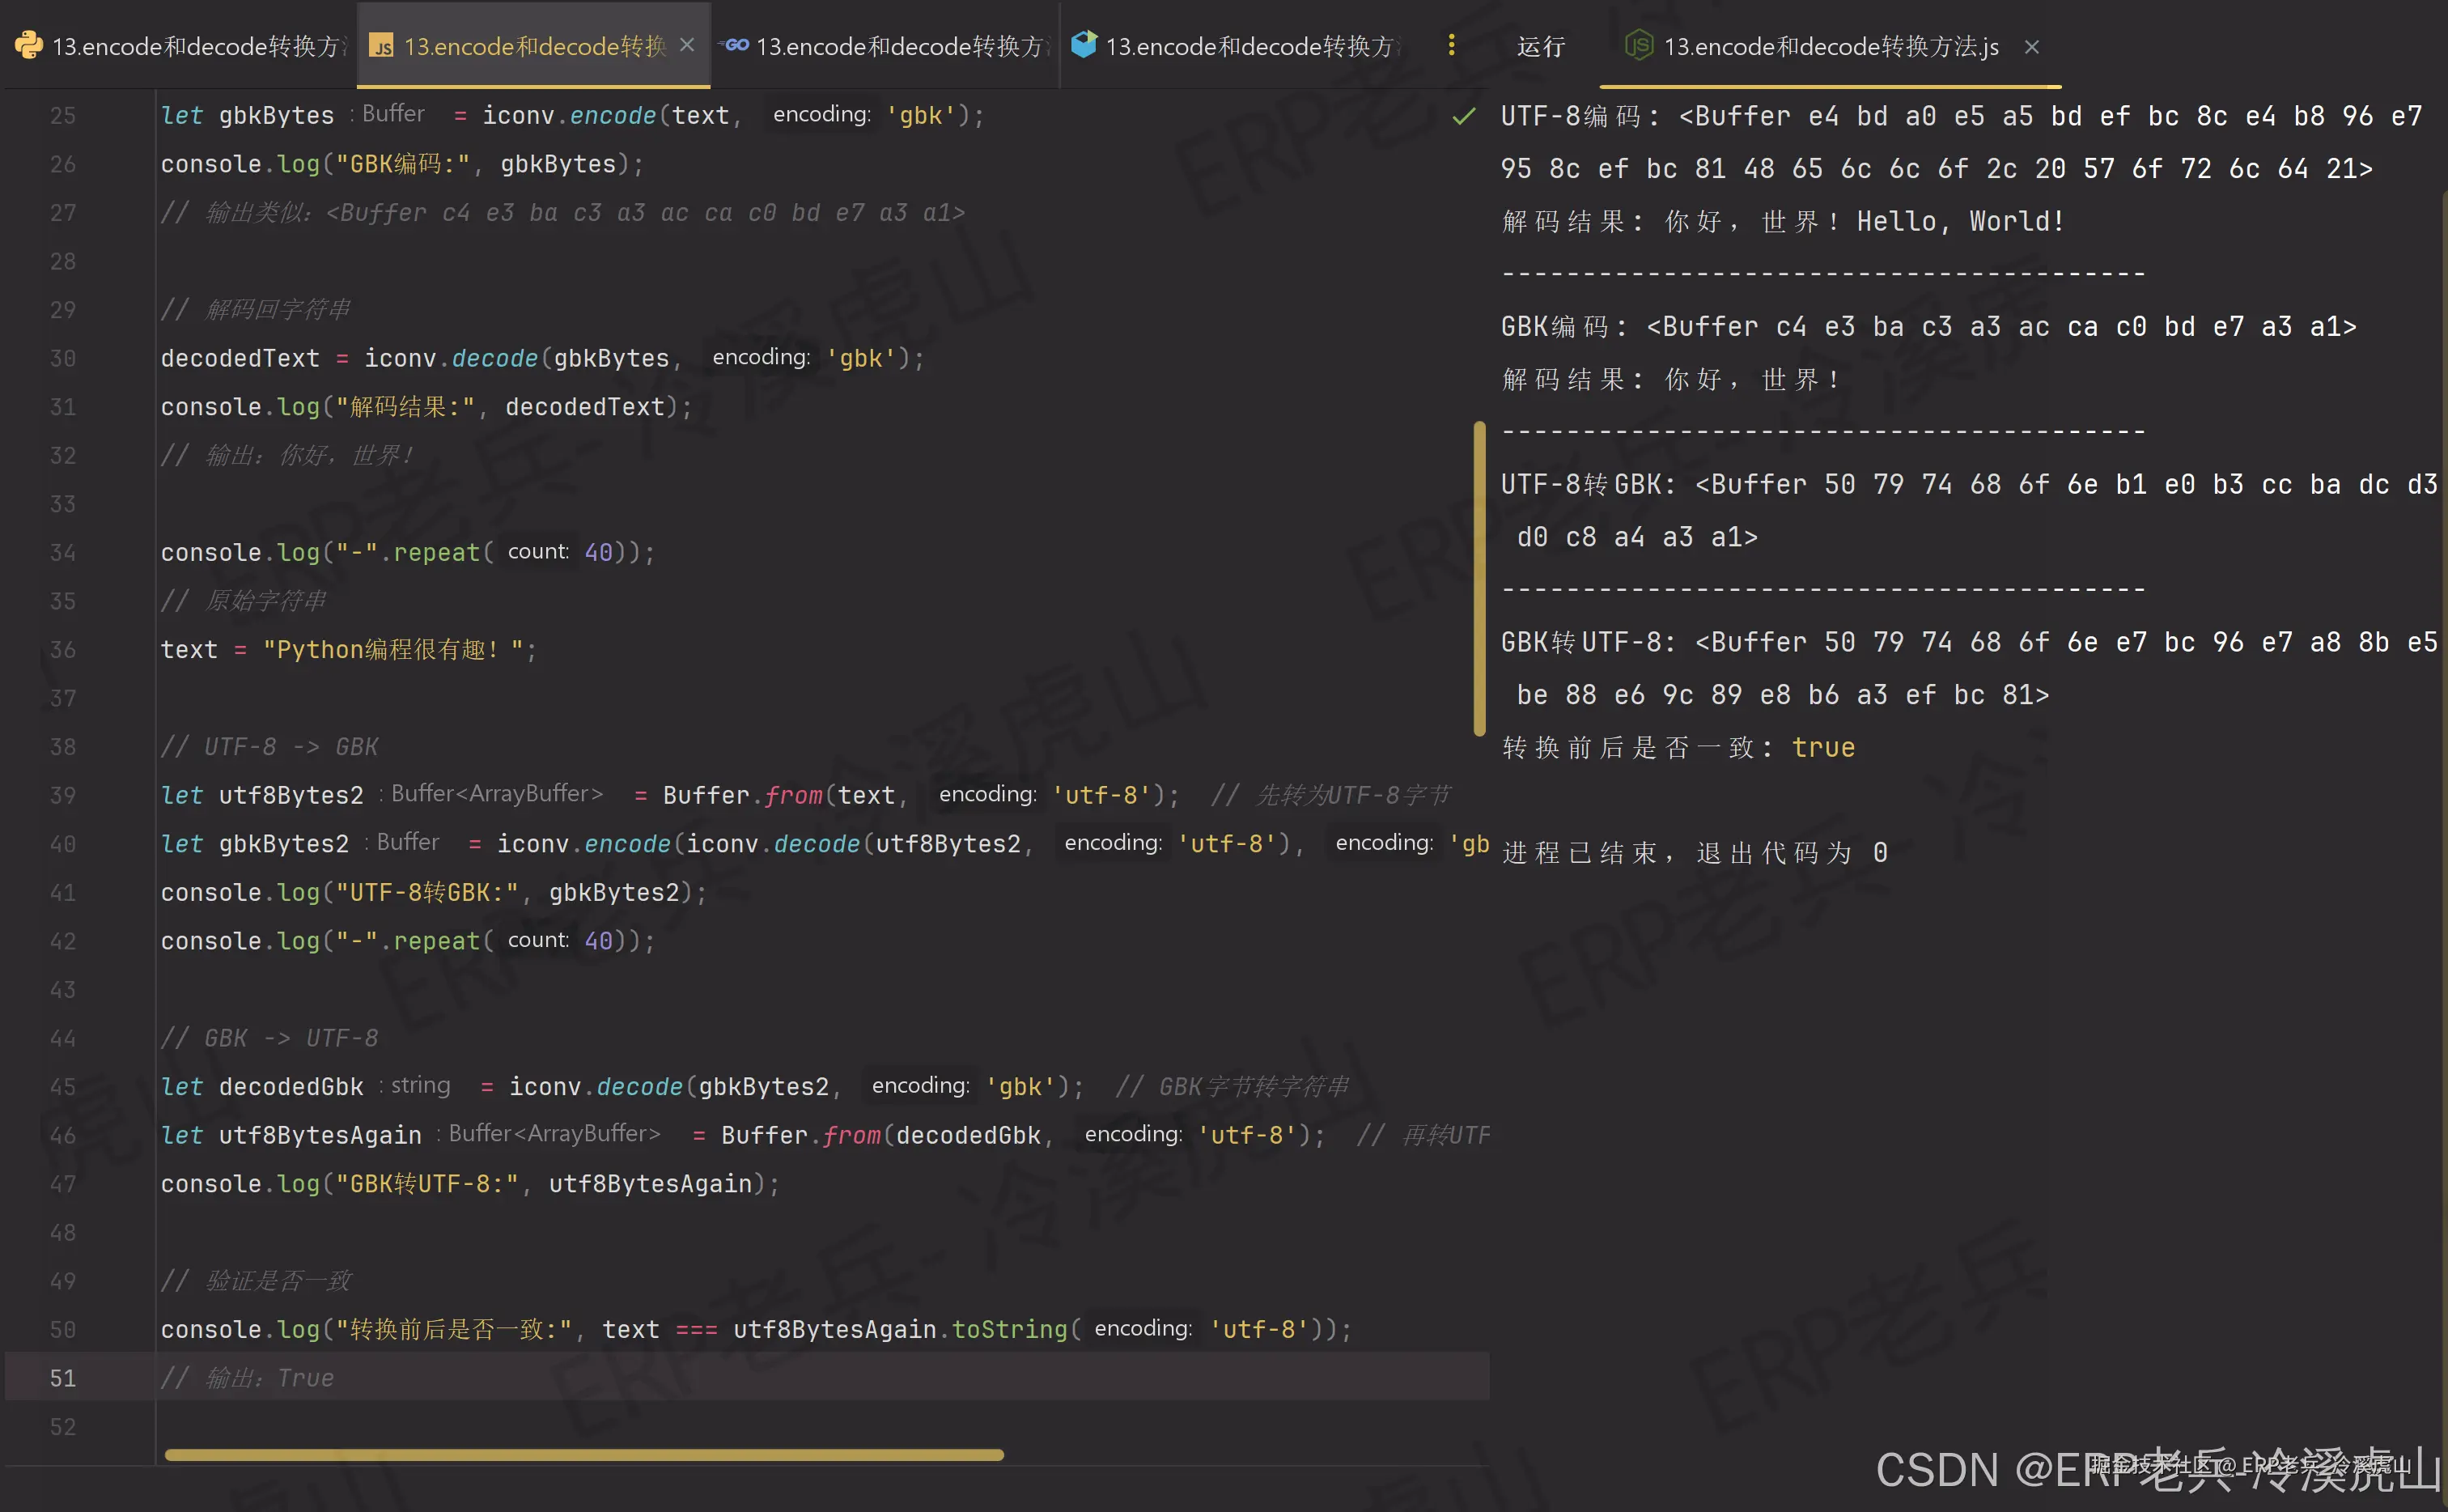The image size is (2448, 1512).
Task: Select the 13.encode和decode转换方法.js output tab
Action: coord(1829,46)
